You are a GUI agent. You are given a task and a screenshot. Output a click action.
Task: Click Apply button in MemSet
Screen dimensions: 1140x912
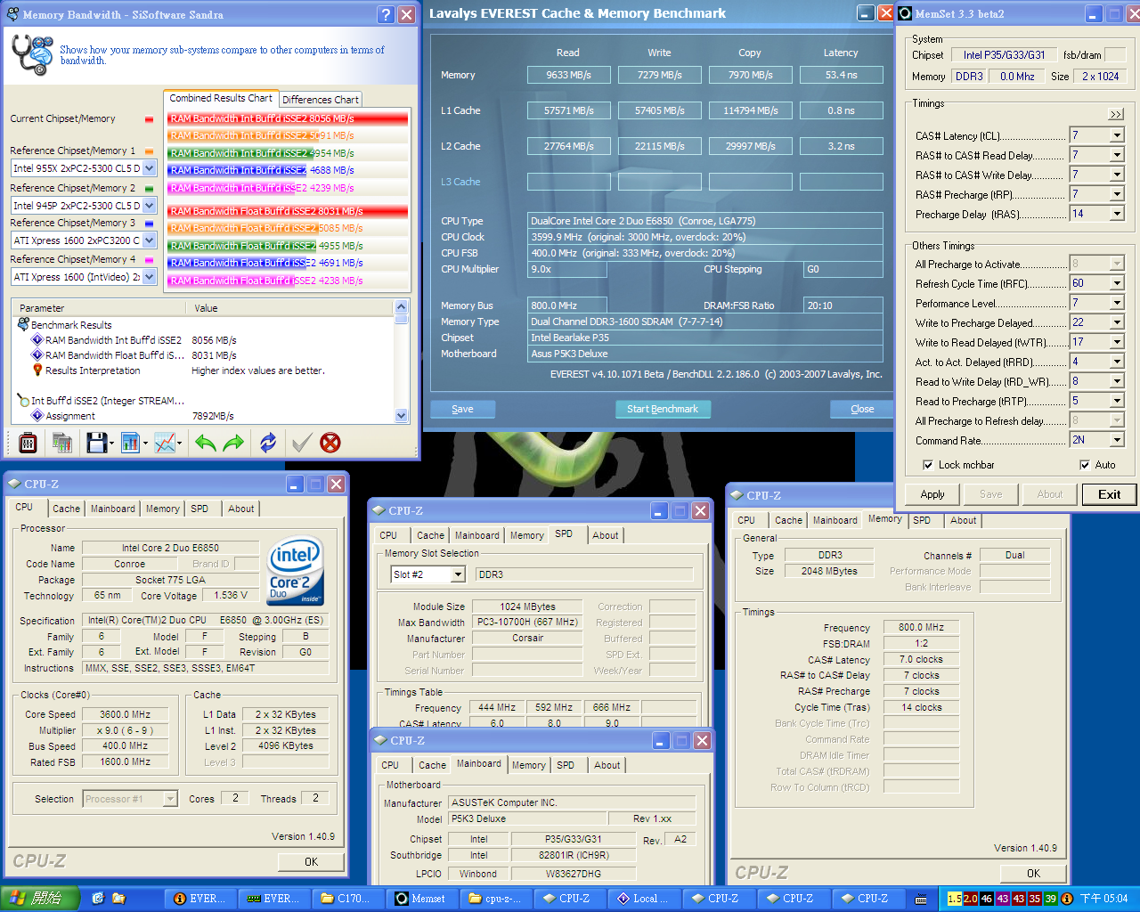pos(932,494)
